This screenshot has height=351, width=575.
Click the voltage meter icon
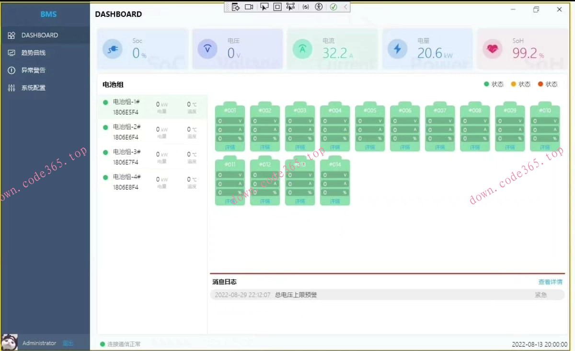[x=207, y=49]
